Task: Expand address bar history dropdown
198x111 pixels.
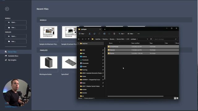Action: [x=147, y=39]
